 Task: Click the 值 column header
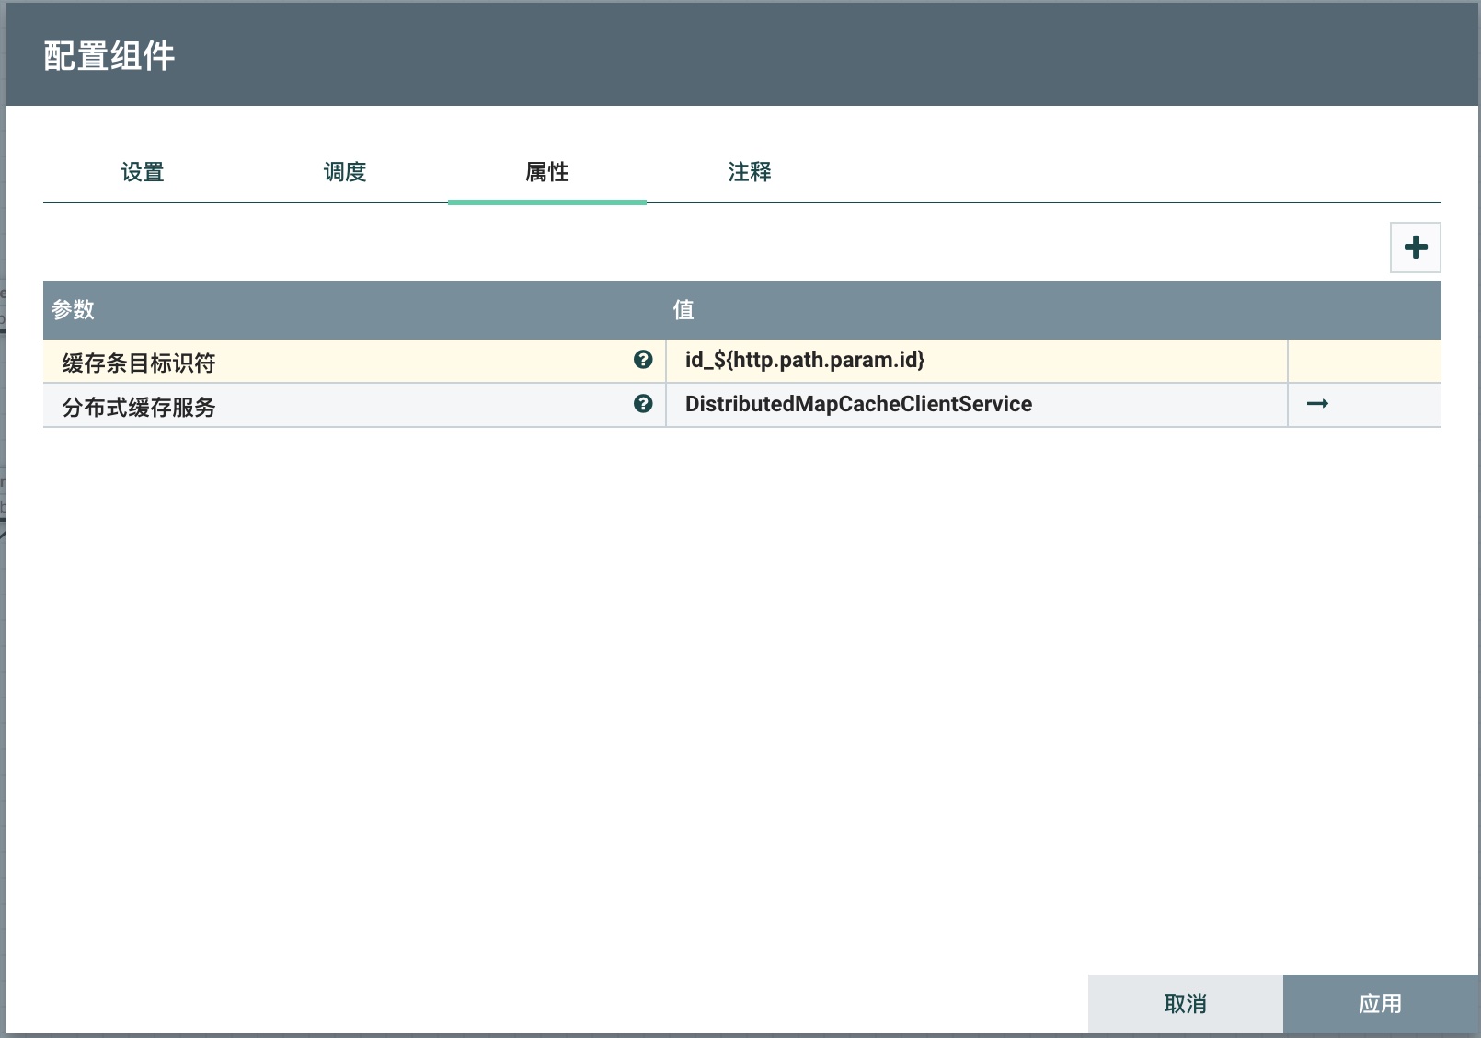tap(683, 310)
